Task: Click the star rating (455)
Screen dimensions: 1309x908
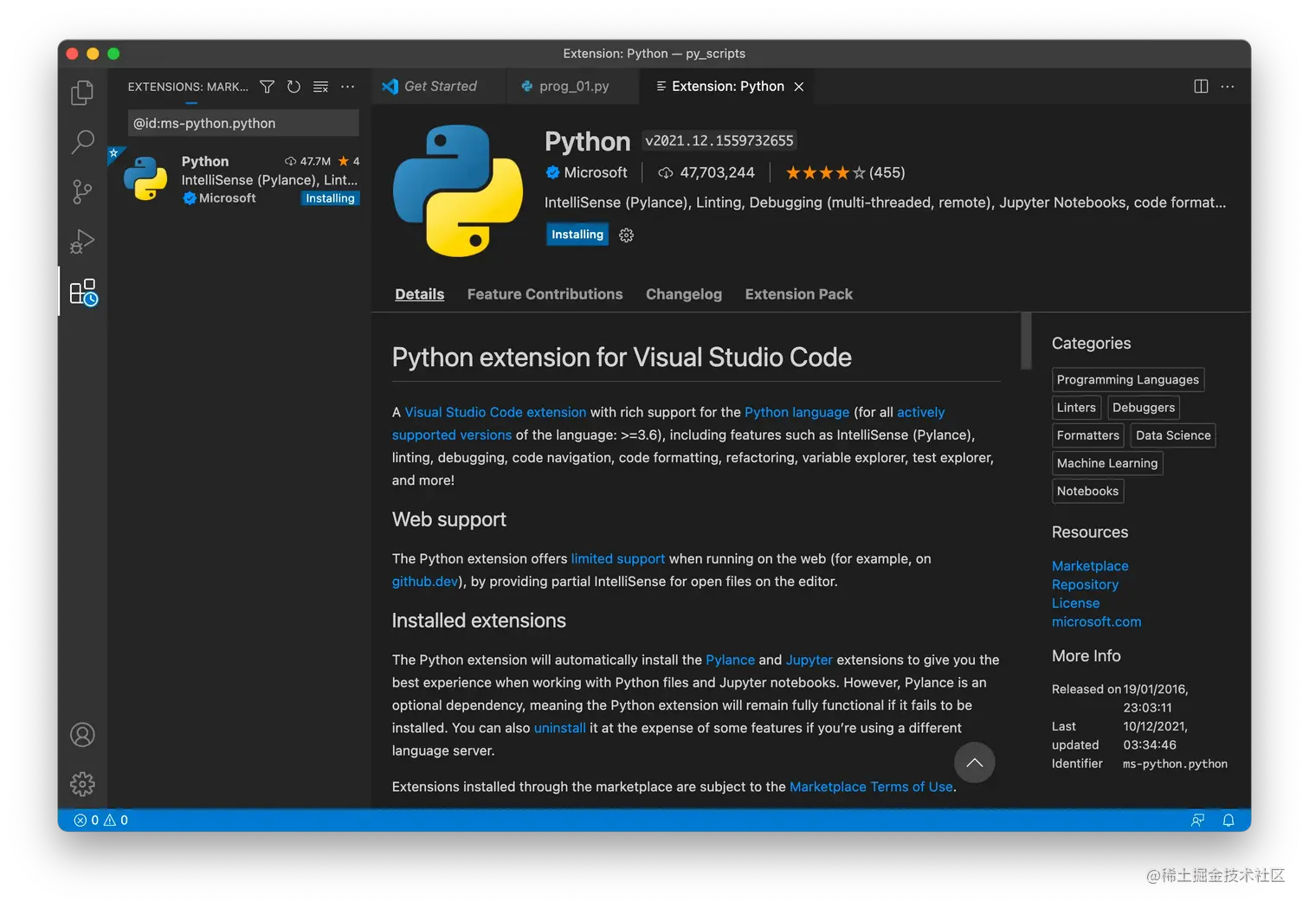Action: point(845,172)
